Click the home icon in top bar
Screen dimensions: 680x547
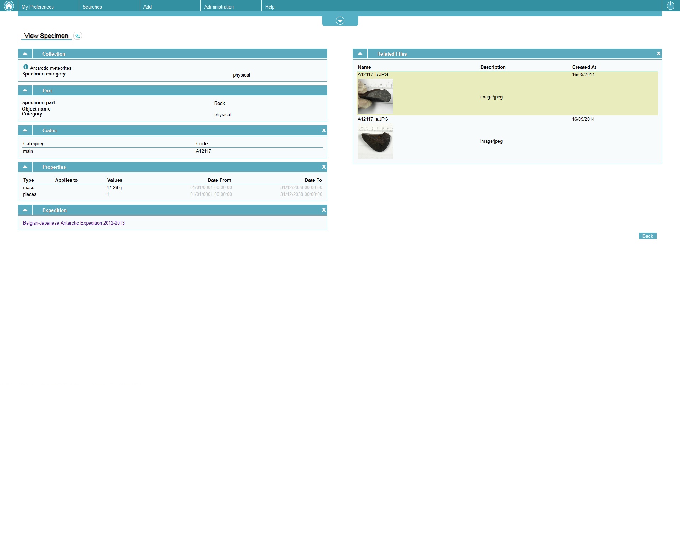tap(9, 6)
